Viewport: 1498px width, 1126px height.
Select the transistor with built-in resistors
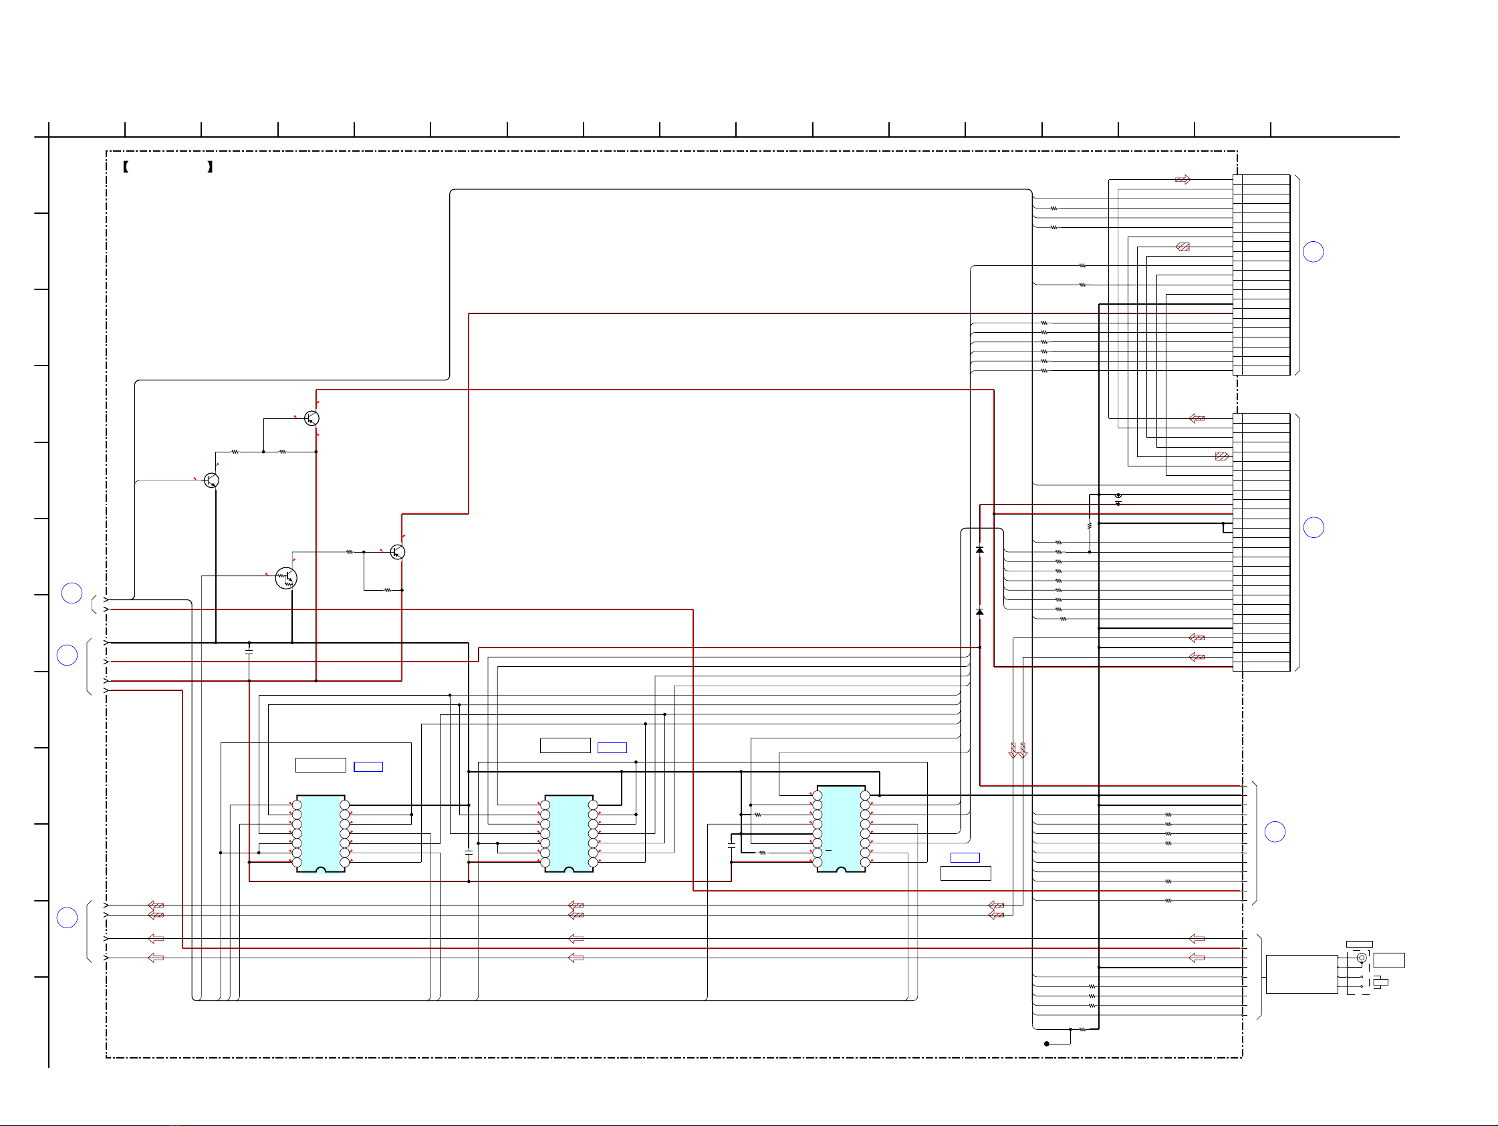[287, 578]
